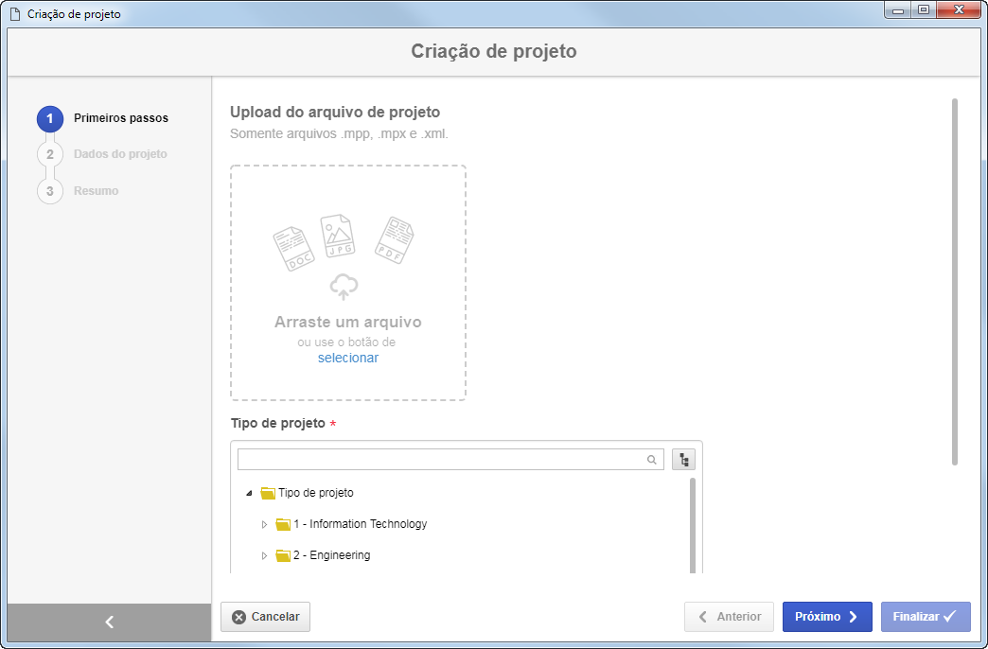Click the PDF file icon in the upload area
Viewport: 988px width, 649px height.
pyautogui.click(x=394, y=239)
